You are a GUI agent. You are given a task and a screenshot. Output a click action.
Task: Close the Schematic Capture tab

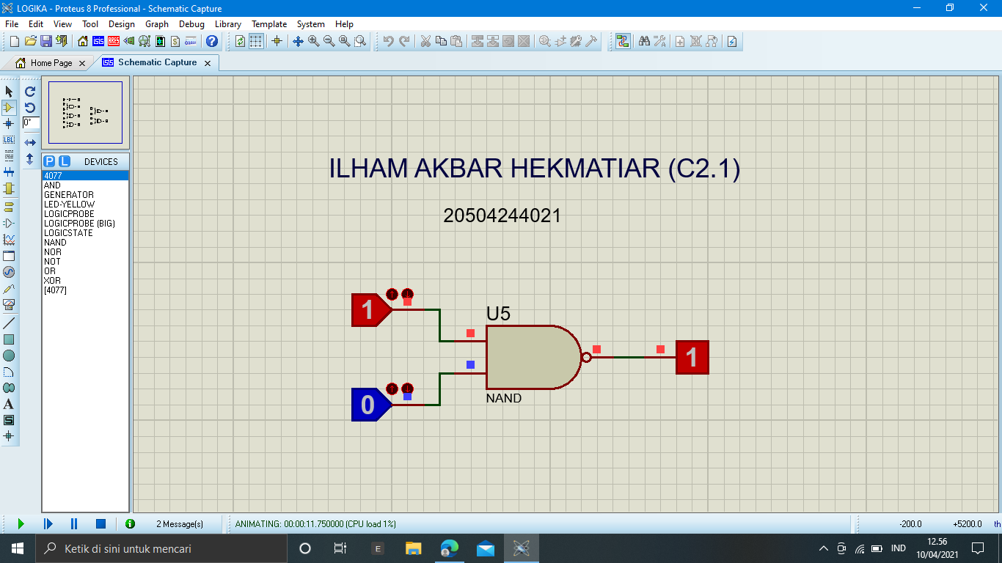point(207,63)
